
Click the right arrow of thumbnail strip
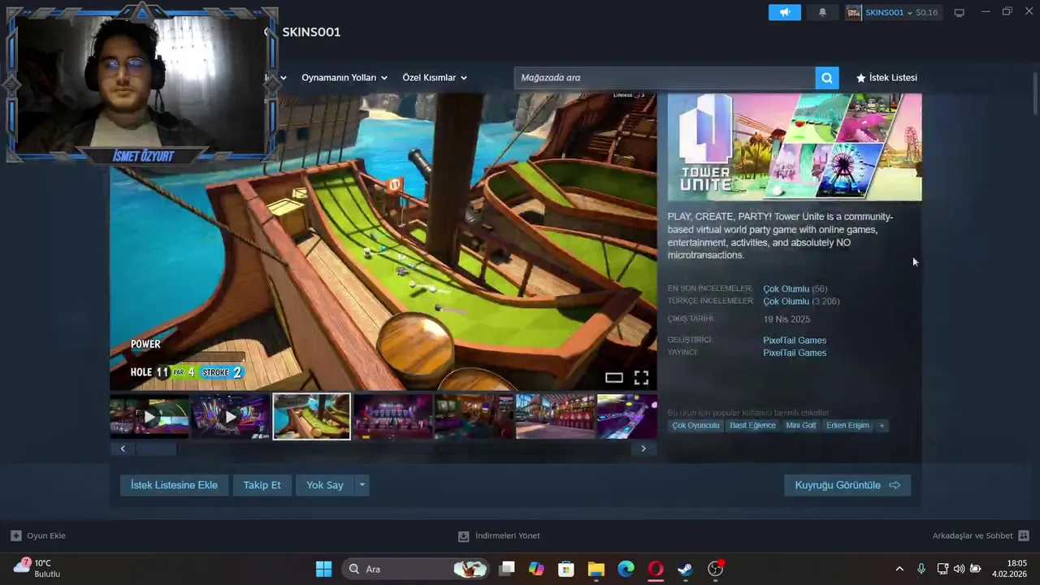(643, 448)
